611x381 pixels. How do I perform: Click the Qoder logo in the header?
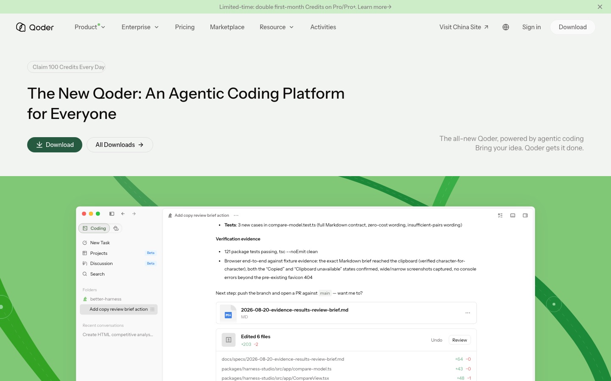pyautogui.click(x=35, y=27)
